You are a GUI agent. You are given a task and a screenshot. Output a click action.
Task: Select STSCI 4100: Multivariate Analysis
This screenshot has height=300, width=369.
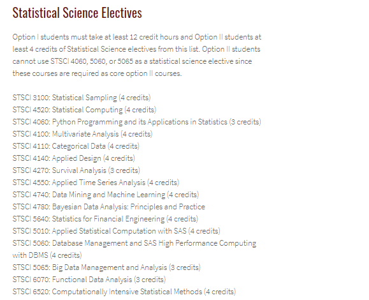click(x=82, y=134)
